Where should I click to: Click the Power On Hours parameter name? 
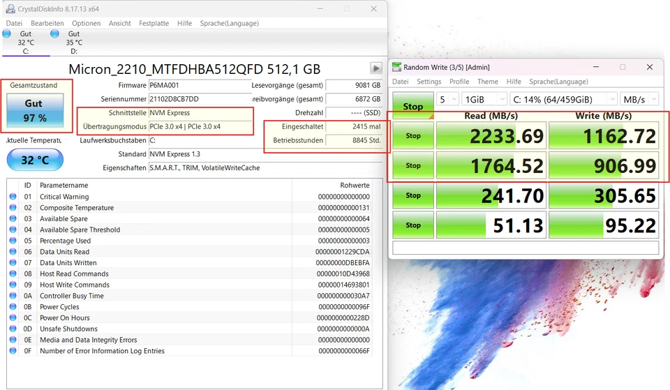pos(64,318)
